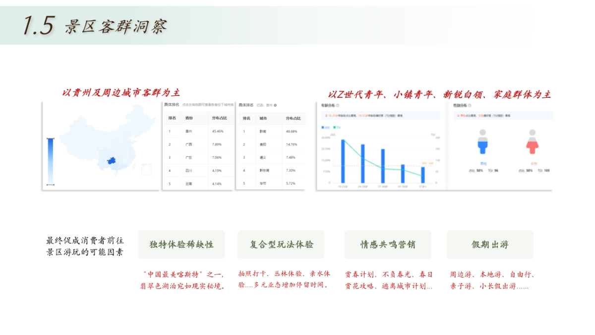Open the help tooltip beside 性别分布 title
595x335 pixels.
coord(470,106)
